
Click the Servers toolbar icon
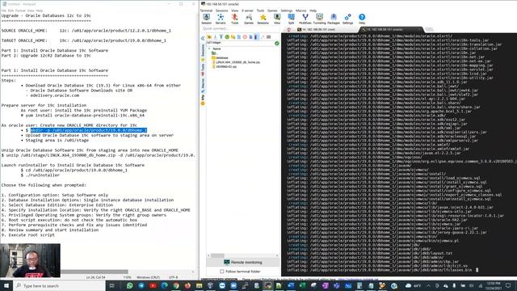pos(221,19)
